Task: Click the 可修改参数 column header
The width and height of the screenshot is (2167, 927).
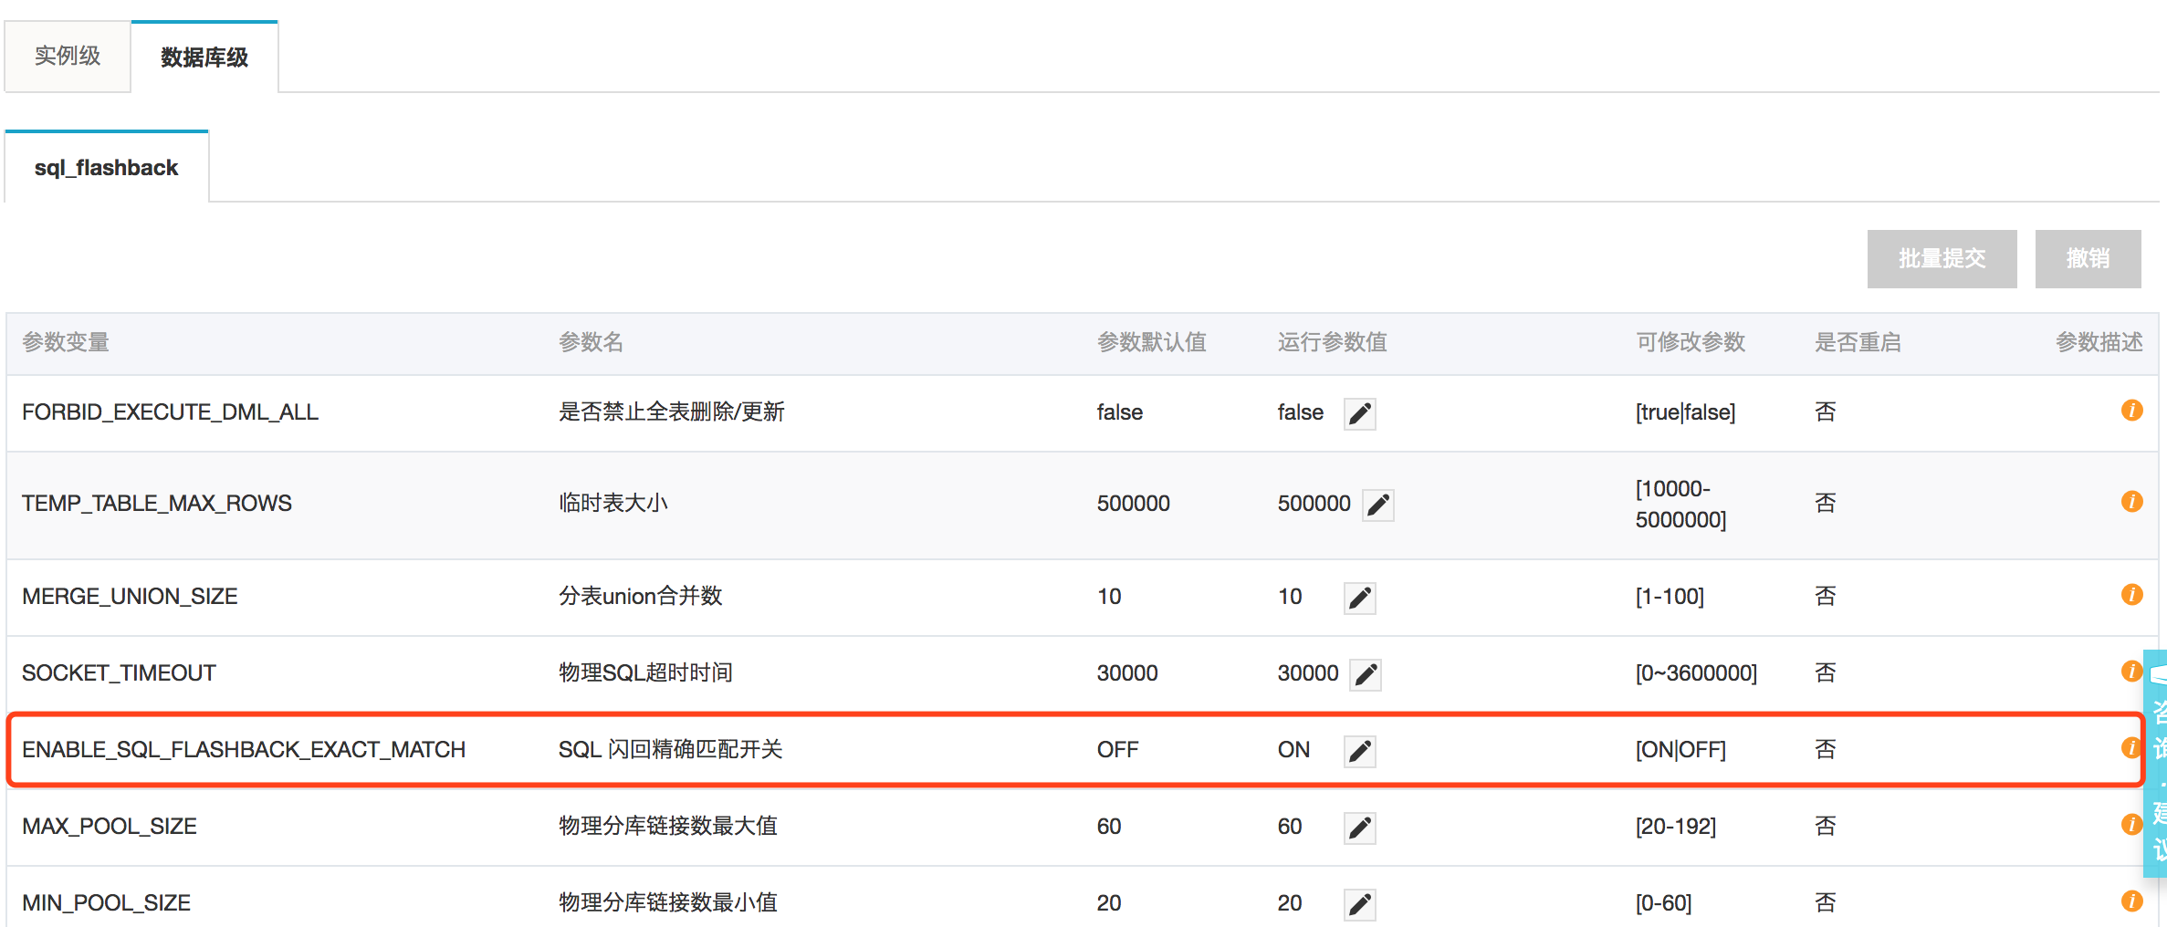Action: (x=1691, y=342)
